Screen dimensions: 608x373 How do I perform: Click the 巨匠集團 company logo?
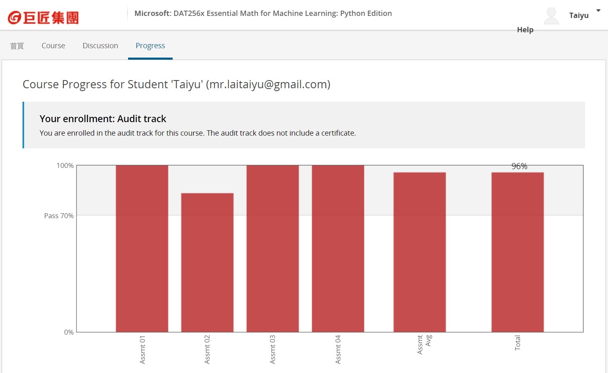point(42,16)
